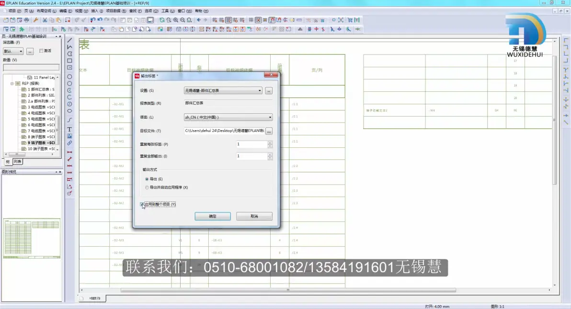
Task: Select the Line drawing tool
Action: click(x=69, y=40)
